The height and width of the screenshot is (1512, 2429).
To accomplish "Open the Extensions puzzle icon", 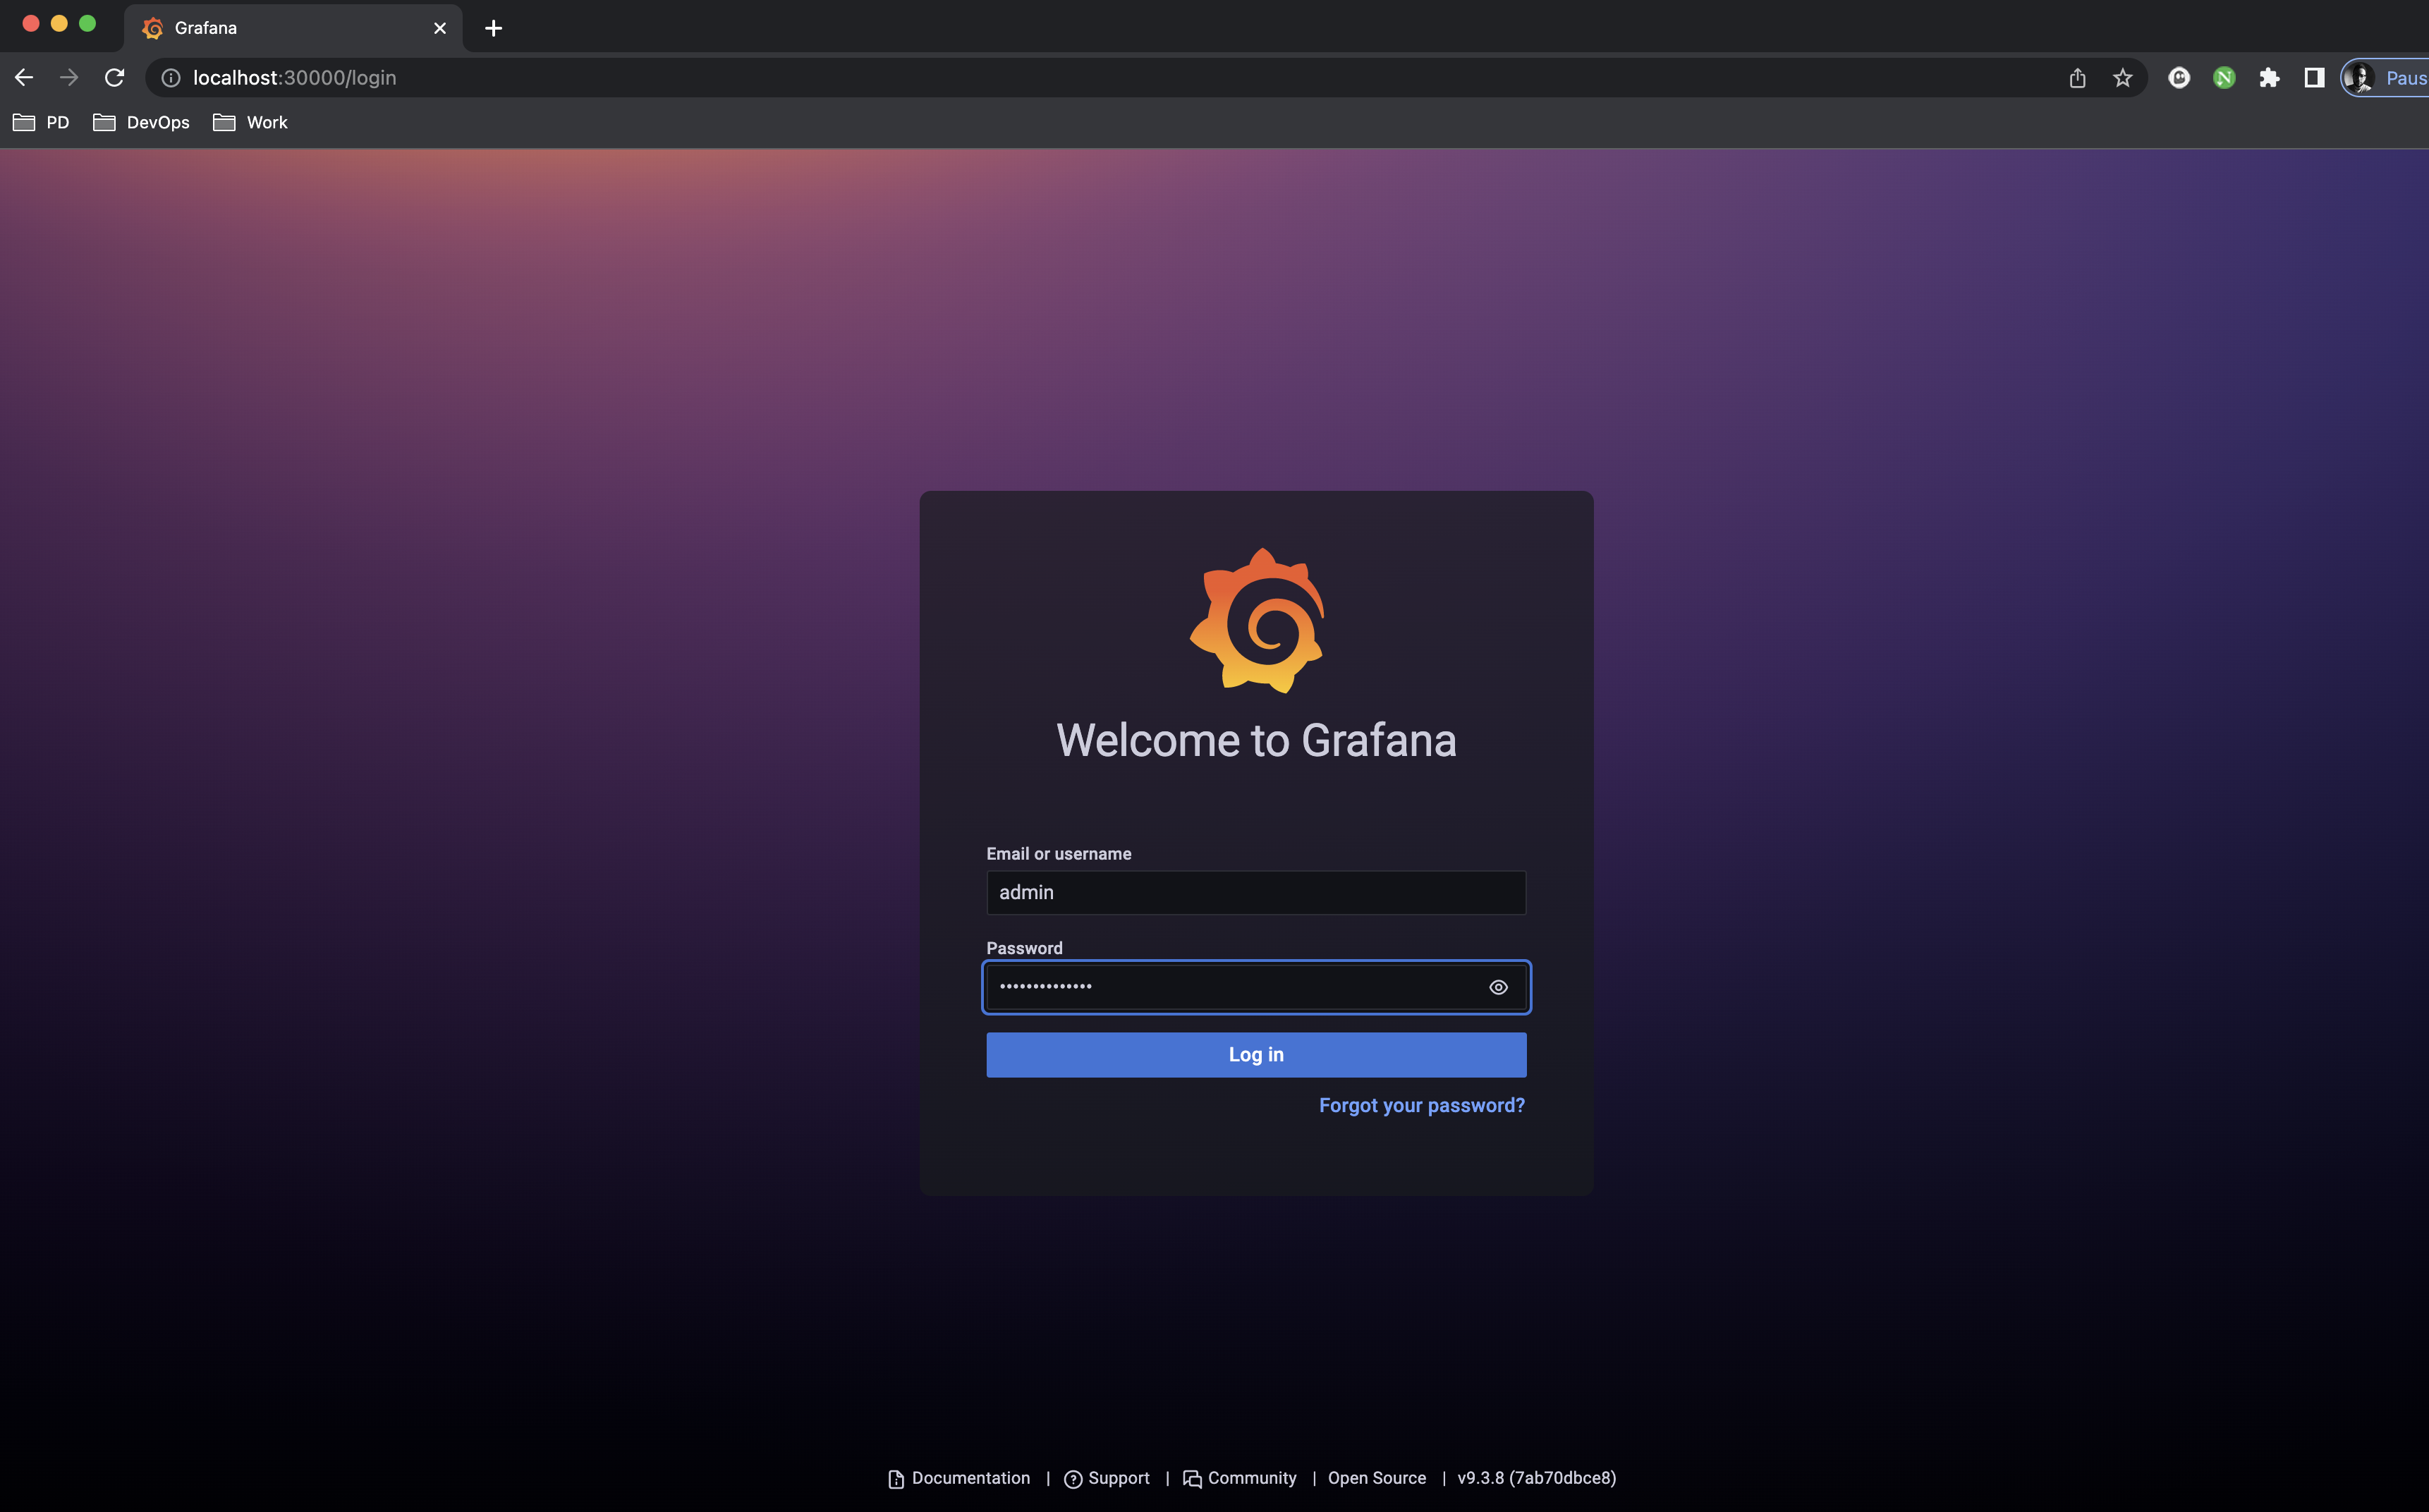I will [2269, 78].
